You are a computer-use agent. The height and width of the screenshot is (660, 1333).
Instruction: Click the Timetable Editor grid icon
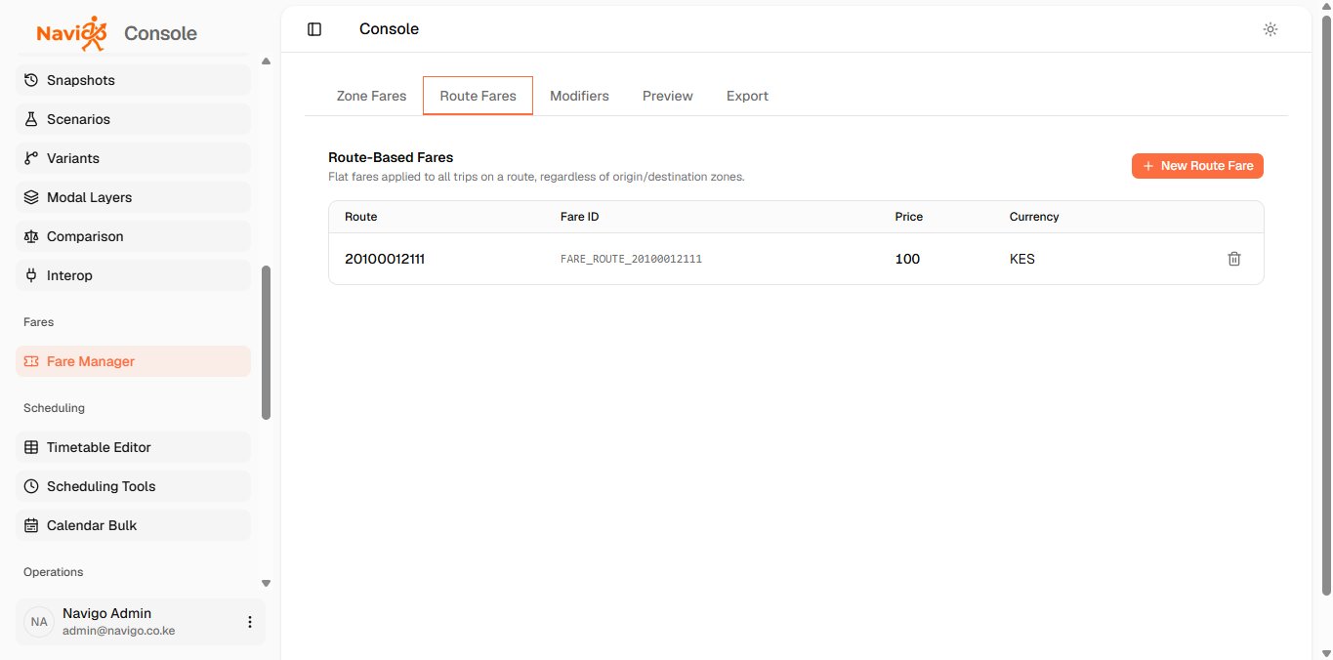(x=31, y=447)
